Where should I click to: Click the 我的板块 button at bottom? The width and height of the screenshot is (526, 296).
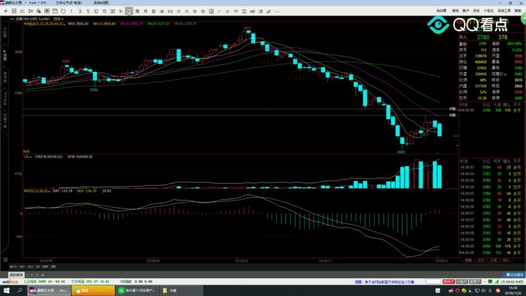16,274
